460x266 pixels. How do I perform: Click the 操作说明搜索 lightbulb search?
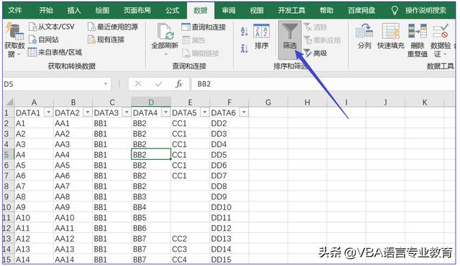click(395, 11)
